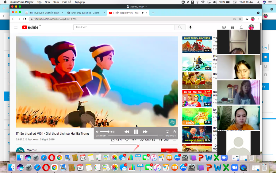Open the Sơn Tinh - Thủy Tinh video thumbnail

tap(197, 98)
